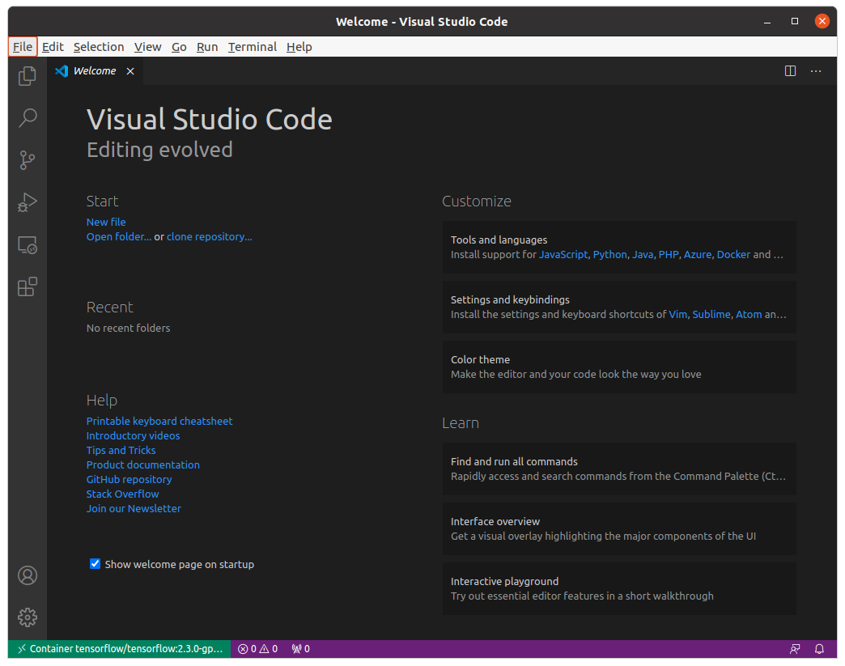Open the Explorer view in activity bar
Viewport: 845px width, 666px height.
click(28, 76)
